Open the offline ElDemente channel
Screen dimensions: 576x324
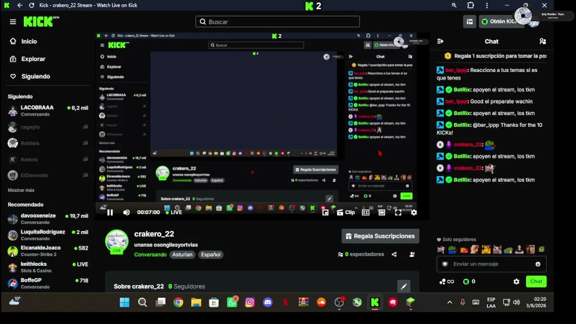pyautogui.click(x=48, y=175)
